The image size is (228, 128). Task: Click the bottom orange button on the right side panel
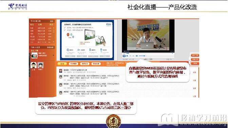click(195, 63)
